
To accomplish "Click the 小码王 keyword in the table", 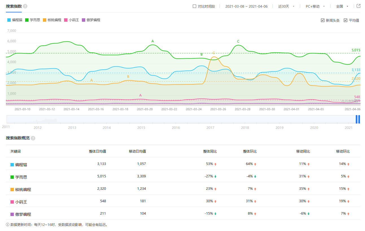I will click(x=21, y=202).
